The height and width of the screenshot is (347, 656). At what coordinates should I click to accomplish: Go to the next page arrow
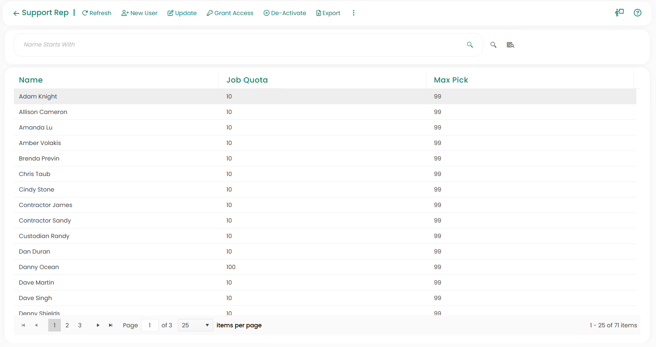coord(98,325)
